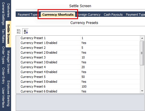Switch to Categorized property view icon
Viewport: 145px width, 111px height.
point(19,31)
